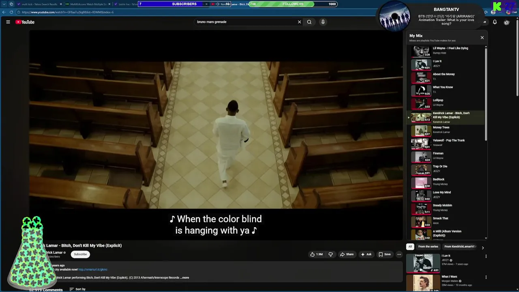Select the From the series chip
The height and width of the screenshot is (292, 519).
[428, 247]
